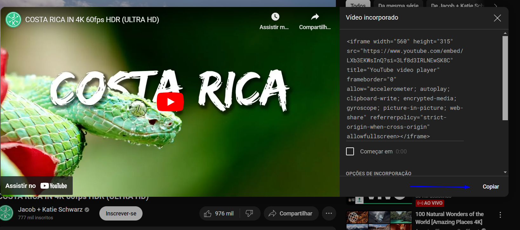520x230 pixels.
Task: Click the red YouTube play button
Action: [170, 102]
